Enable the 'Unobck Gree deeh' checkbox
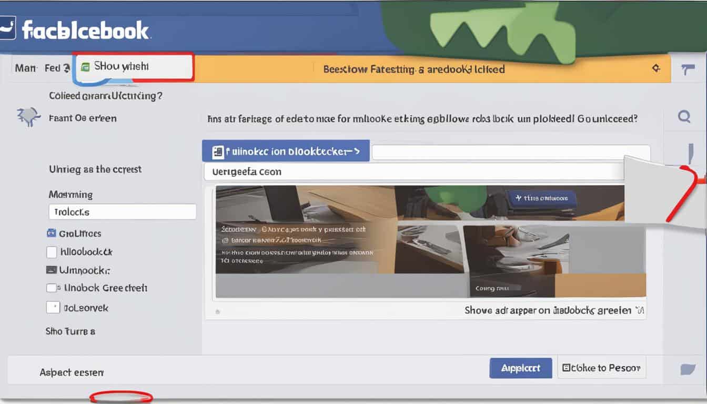 point(52,287)
